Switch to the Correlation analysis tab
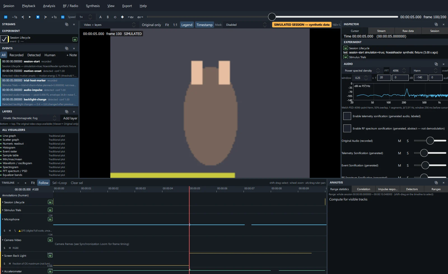Screen dimensions: 448x274 click(363, 189)
